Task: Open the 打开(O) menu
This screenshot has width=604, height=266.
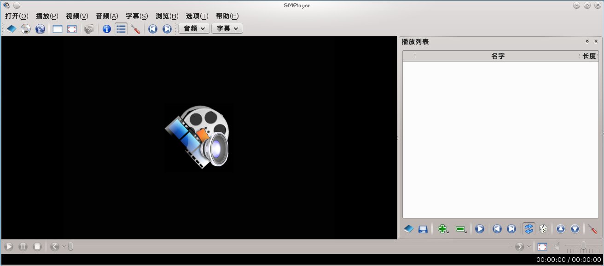Action: (x=17, y=16)
